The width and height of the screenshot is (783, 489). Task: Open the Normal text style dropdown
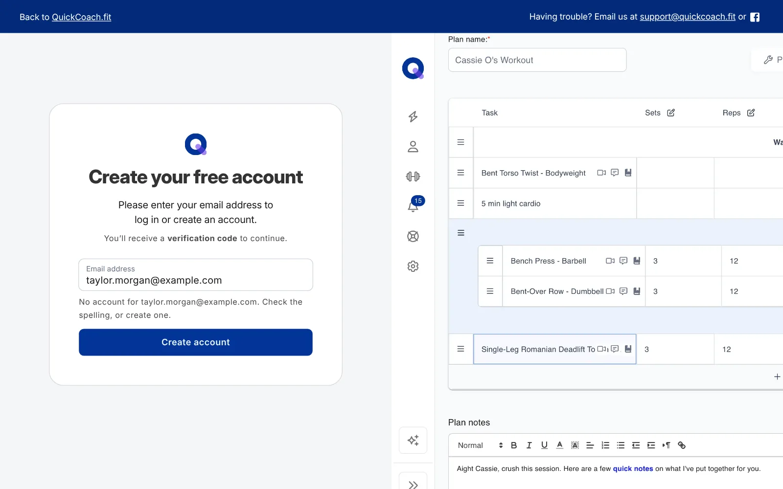[x=480, y=445]
